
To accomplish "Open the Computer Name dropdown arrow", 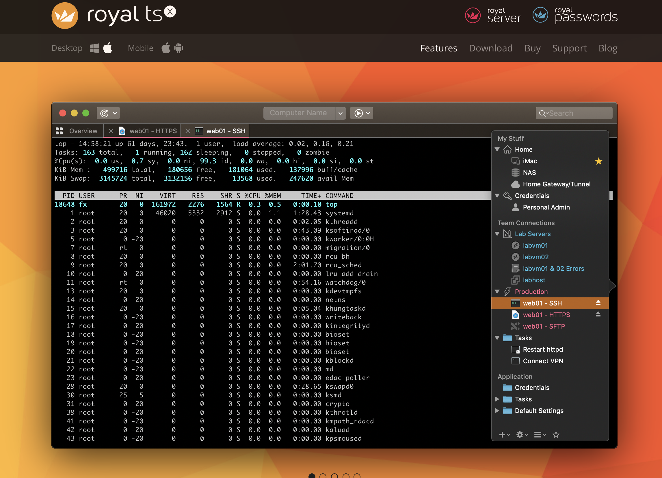I will coord(340,113).
